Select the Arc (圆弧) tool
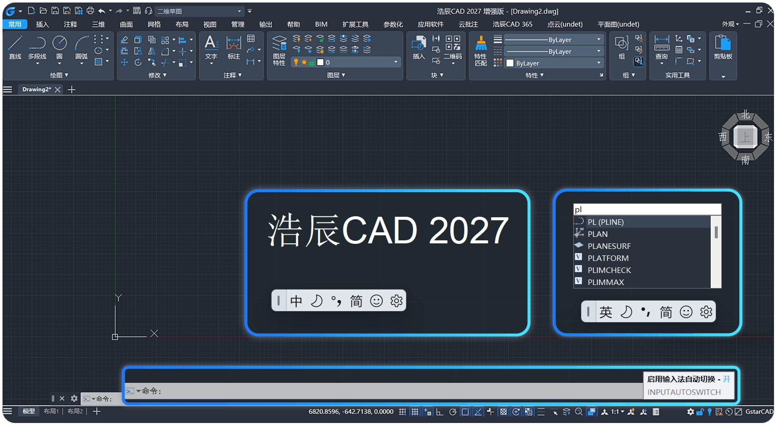The height and width of the screenshot is (425, 775). pos(81,48)
